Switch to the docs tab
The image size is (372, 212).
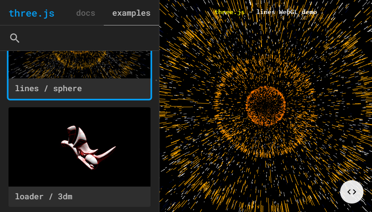coord(85,13)
